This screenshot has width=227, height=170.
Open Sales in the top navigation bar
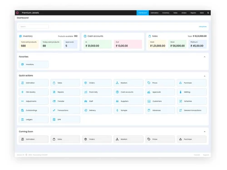[x=175, y=13]
